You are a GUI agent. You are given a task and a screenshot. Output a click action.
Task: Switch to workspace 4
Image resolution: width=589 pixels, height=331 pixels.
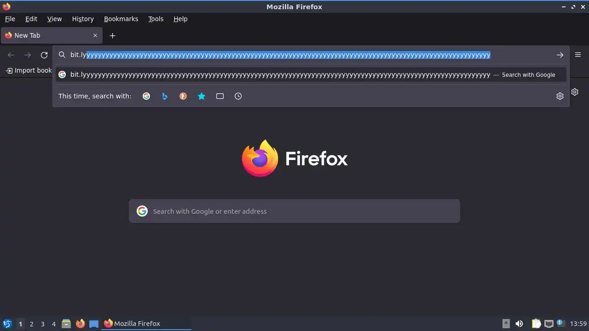point(53,324)
